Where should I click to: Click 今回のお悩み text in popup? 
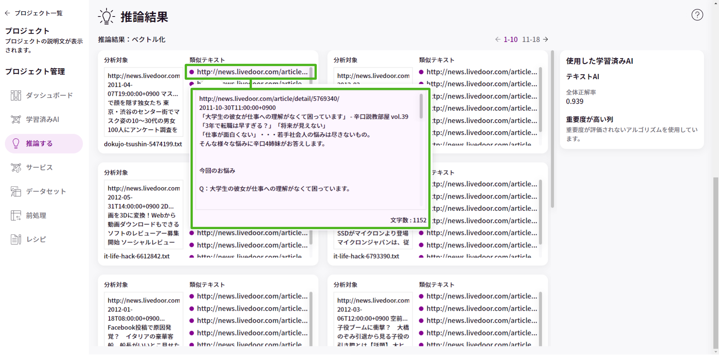[217, 171]
